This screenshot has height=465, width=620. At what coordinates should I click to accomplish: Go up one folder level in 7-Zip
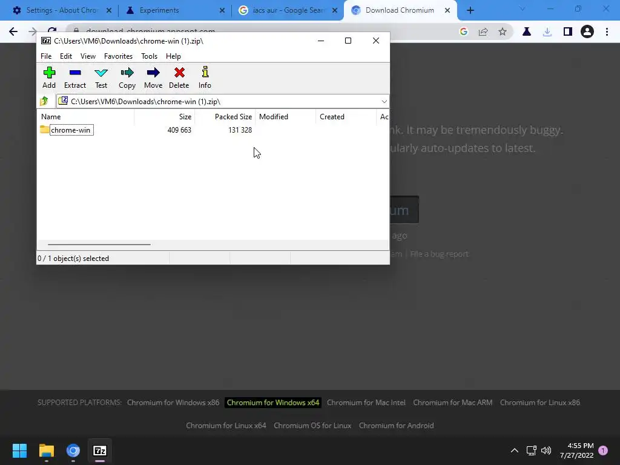click(44, 101)
